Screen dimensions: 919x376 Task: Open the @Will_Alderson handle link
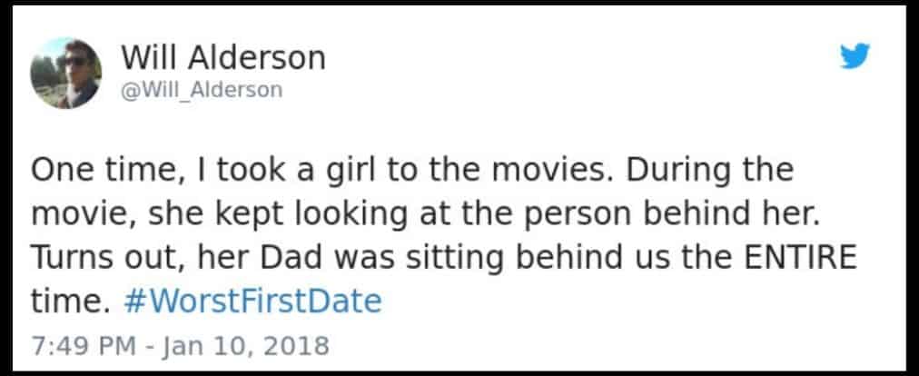click(202, 90)
